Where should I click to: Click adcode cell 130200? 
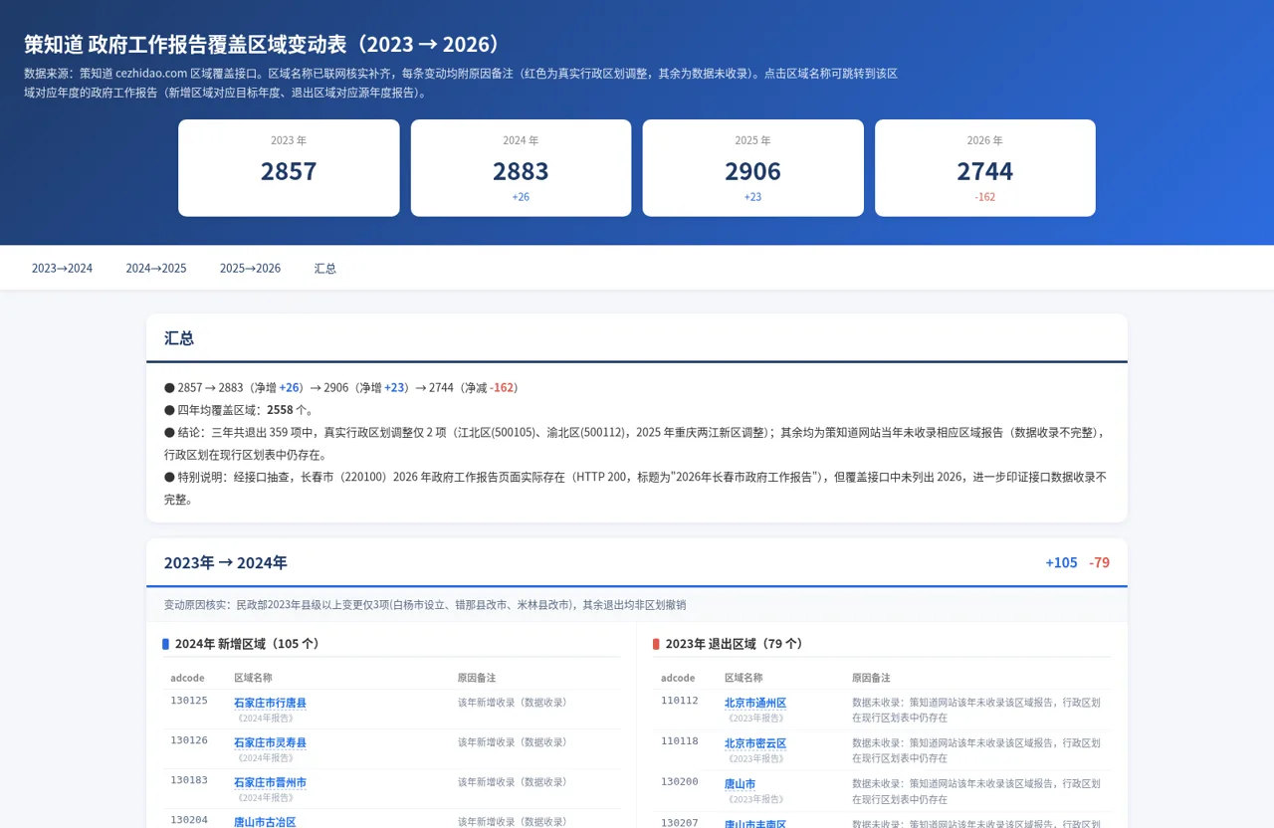coord(680,782)
